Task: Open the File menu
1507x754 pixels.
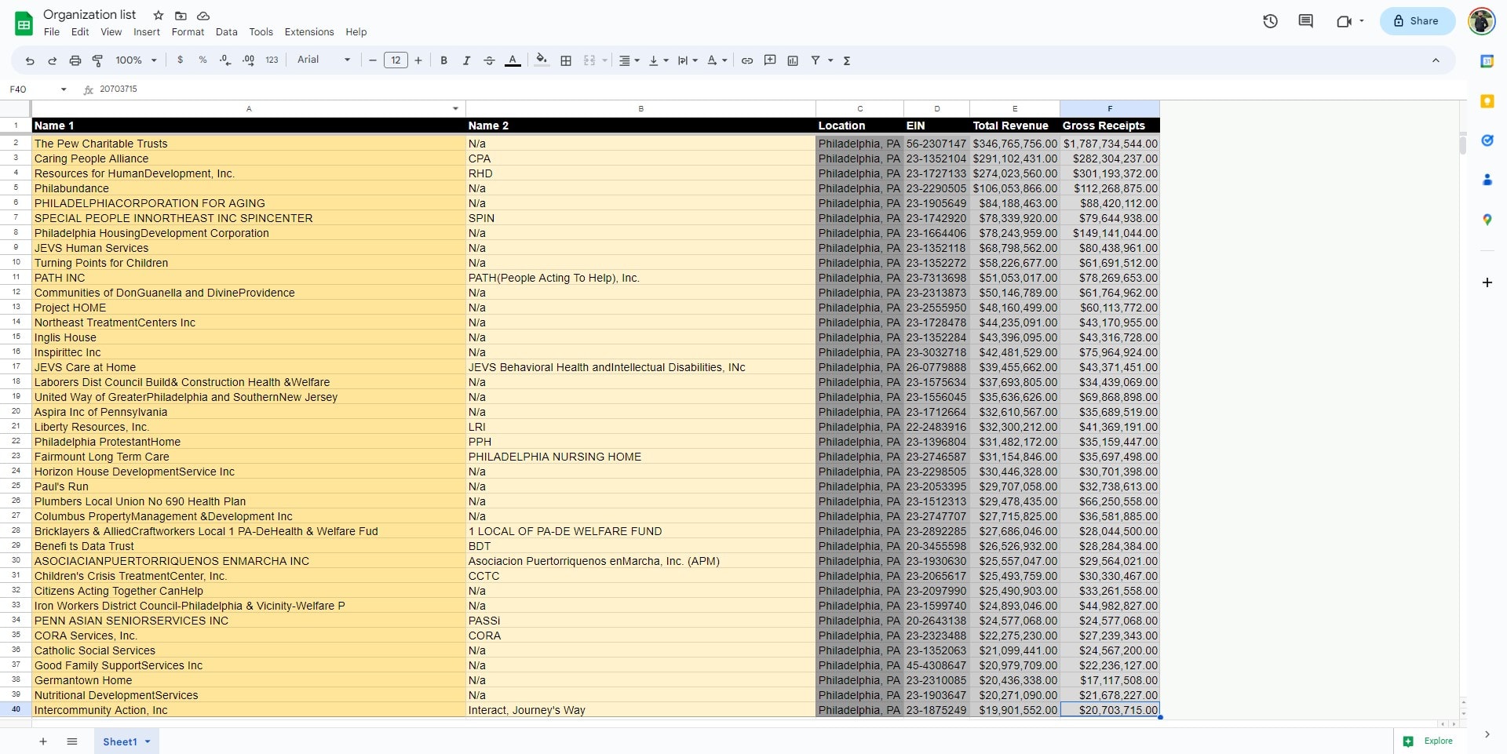Action: [x=52, y=32]
